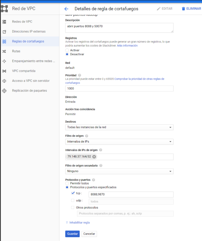Click the Direcciones IP externas sidebar icon
202x241 pixels.
[4, 32]
